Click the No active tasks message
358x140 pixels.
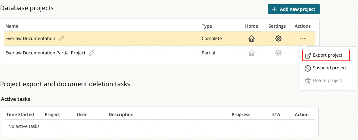click(24, 126)
